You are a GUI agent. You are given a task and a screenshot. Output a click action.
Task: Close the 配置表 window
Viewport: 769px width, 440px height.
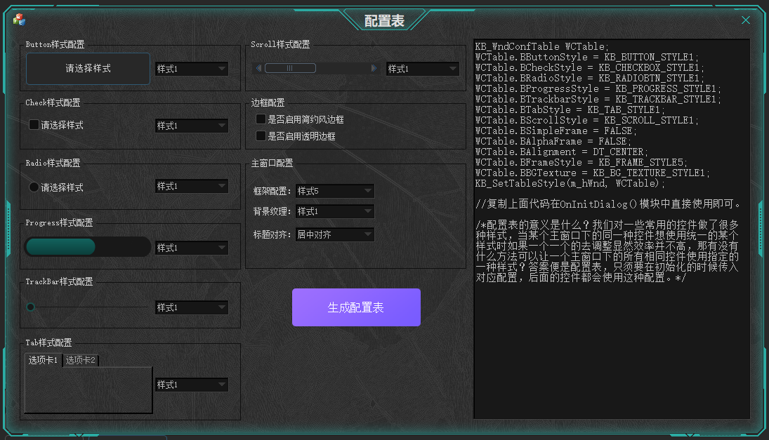(745, 20)
